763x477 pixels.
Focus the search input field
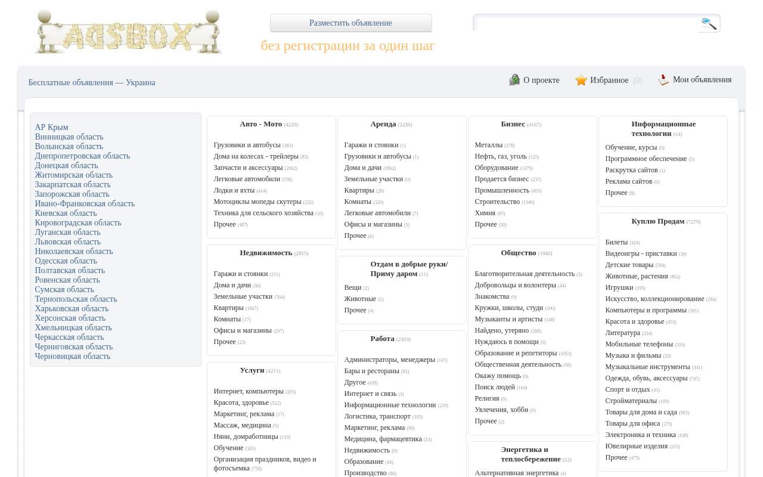coord(586,23)
